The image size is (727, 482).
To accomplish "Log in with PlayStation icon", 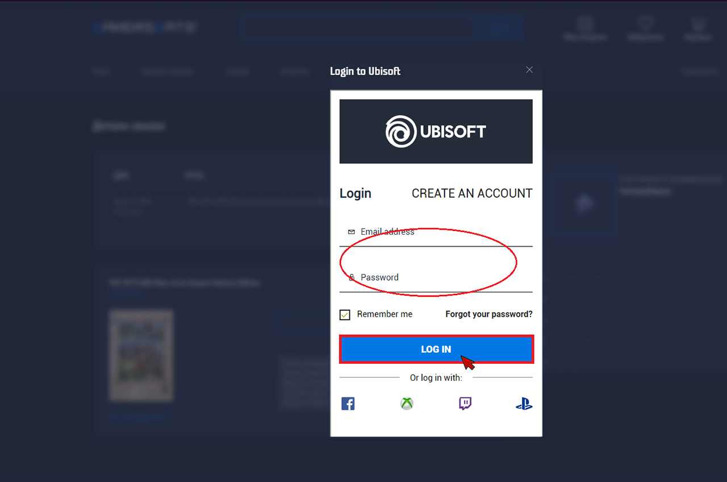I will point(524,404).
